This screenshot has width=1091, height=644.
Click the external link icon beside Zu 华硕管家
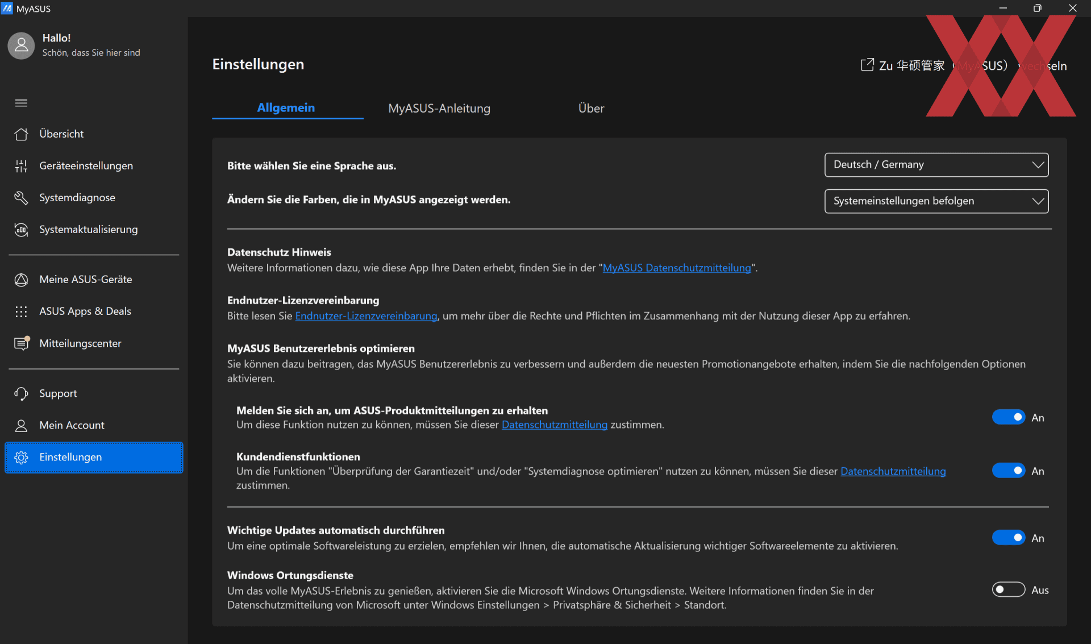click(867, 65)
